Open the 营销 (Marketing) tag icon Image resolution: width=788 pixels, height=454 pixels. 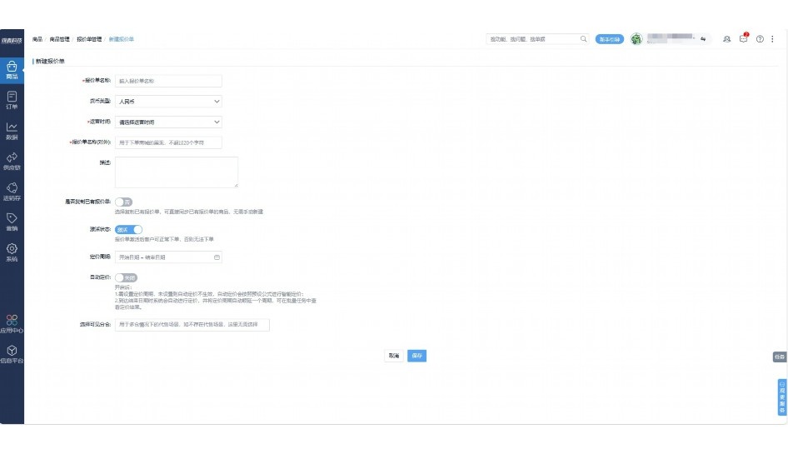click(x=12, y=221)
